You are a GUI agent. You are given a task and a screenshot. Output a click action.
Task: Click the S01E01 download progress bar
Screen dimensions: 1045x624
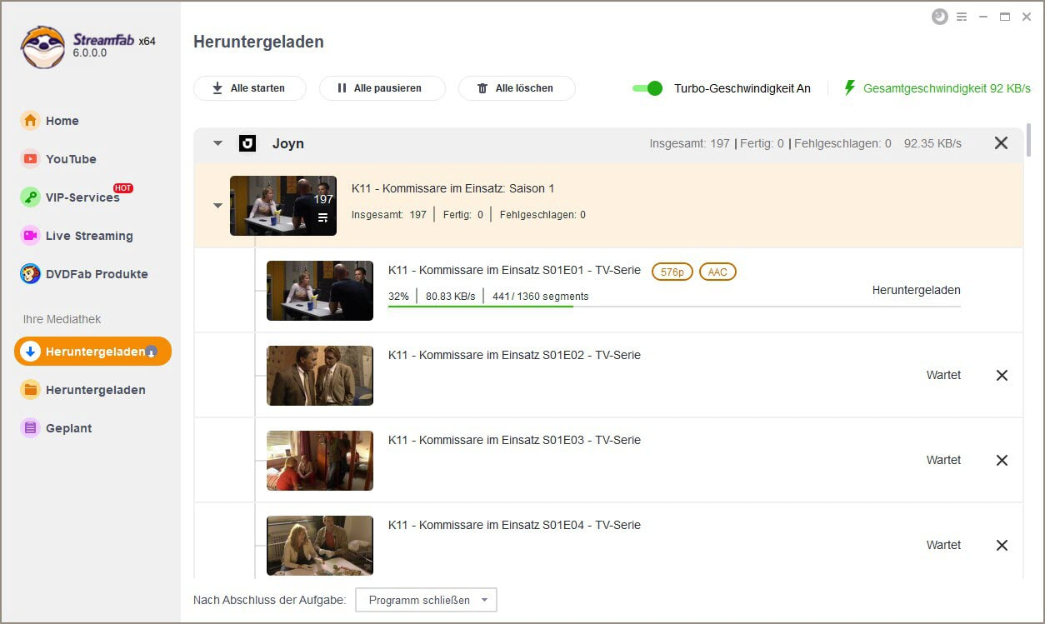(674, 307)
